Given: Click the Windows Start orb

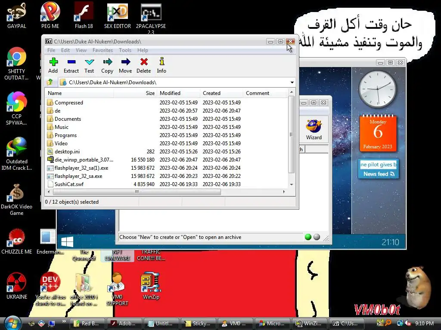Looking at the screenshot, I should [12, 323].
